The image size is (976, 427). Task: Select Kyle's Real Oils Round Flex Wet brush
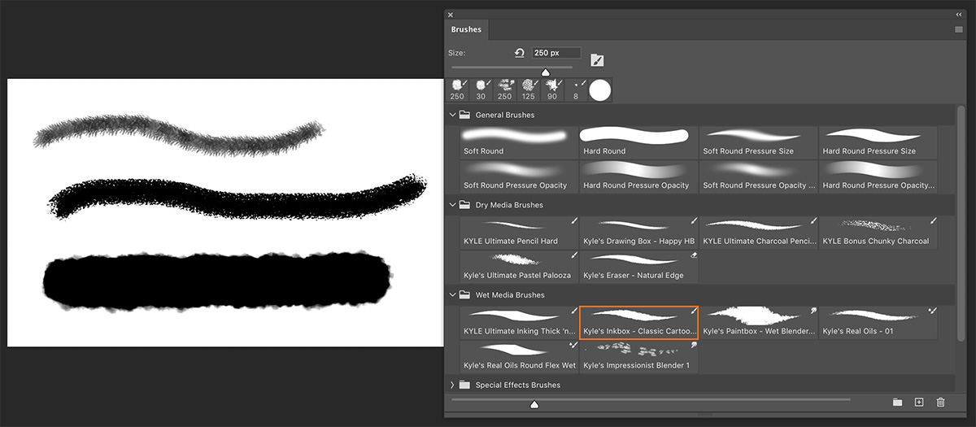tap(518, 356)
